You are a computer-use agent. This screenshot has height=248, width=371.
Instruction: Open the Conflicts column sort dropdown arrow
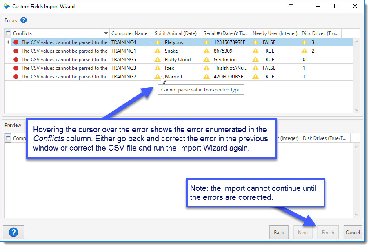[x=106, y=33]
